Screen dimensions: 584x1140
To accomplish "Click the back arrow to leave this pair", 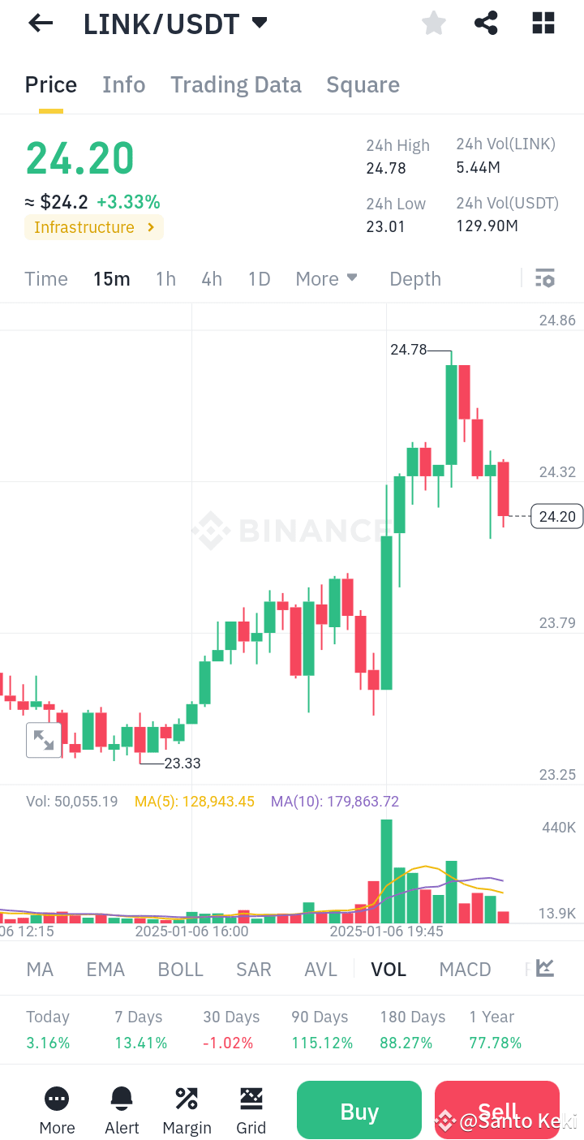I will point(39,23).
